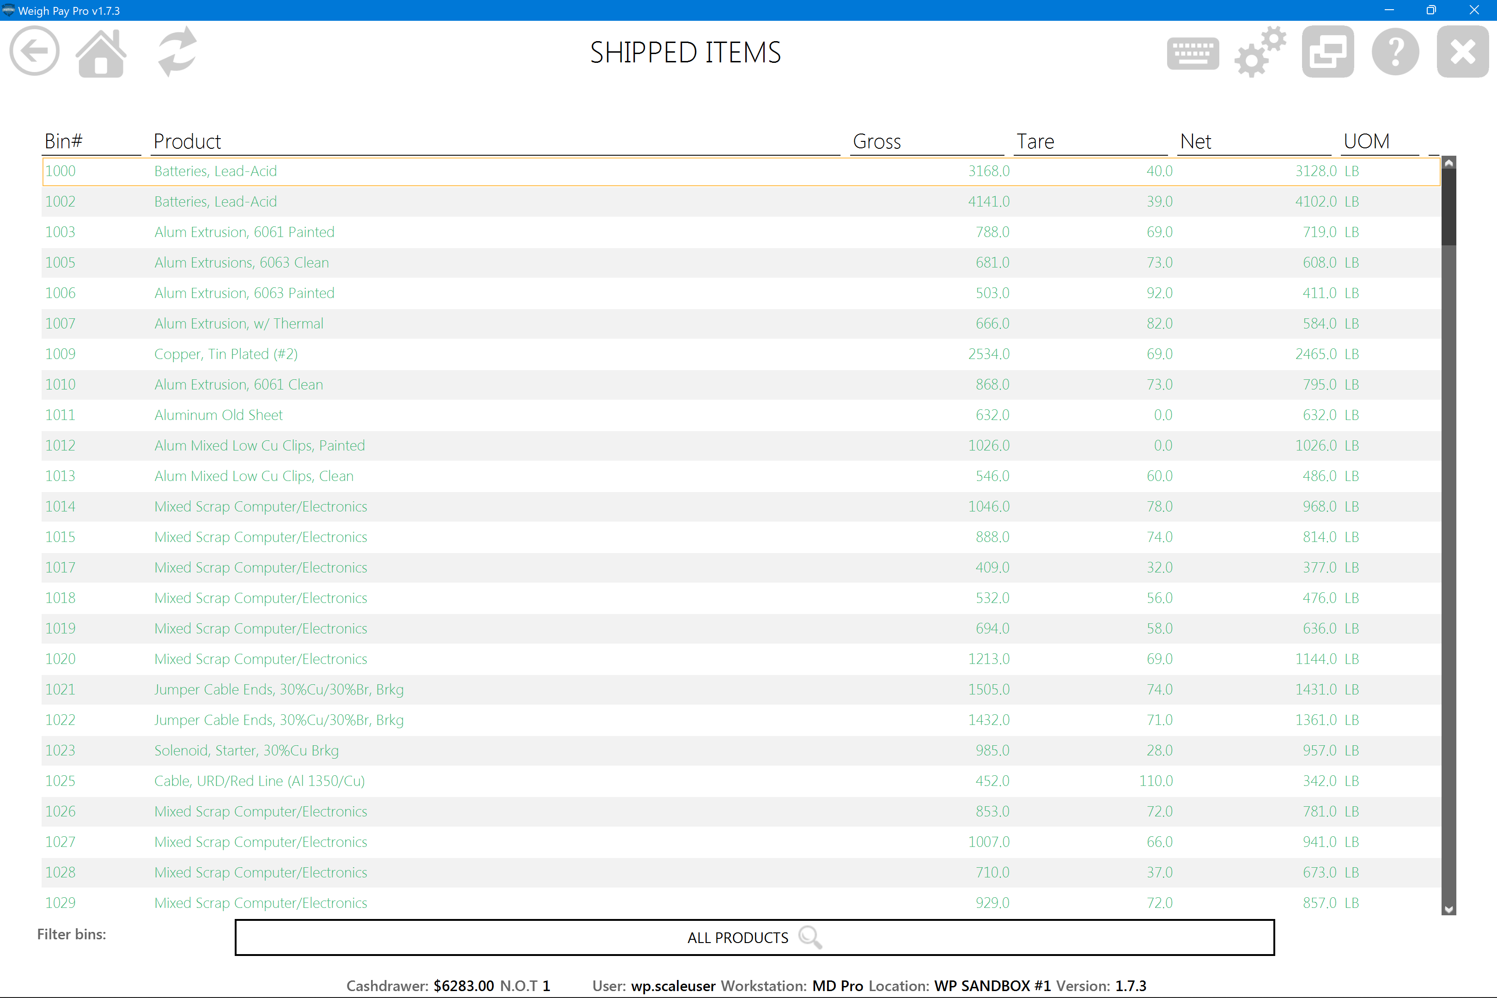Click the vertical scrollbar thumb
Screen dimensions: 1497x998
tap(1448, 207)
